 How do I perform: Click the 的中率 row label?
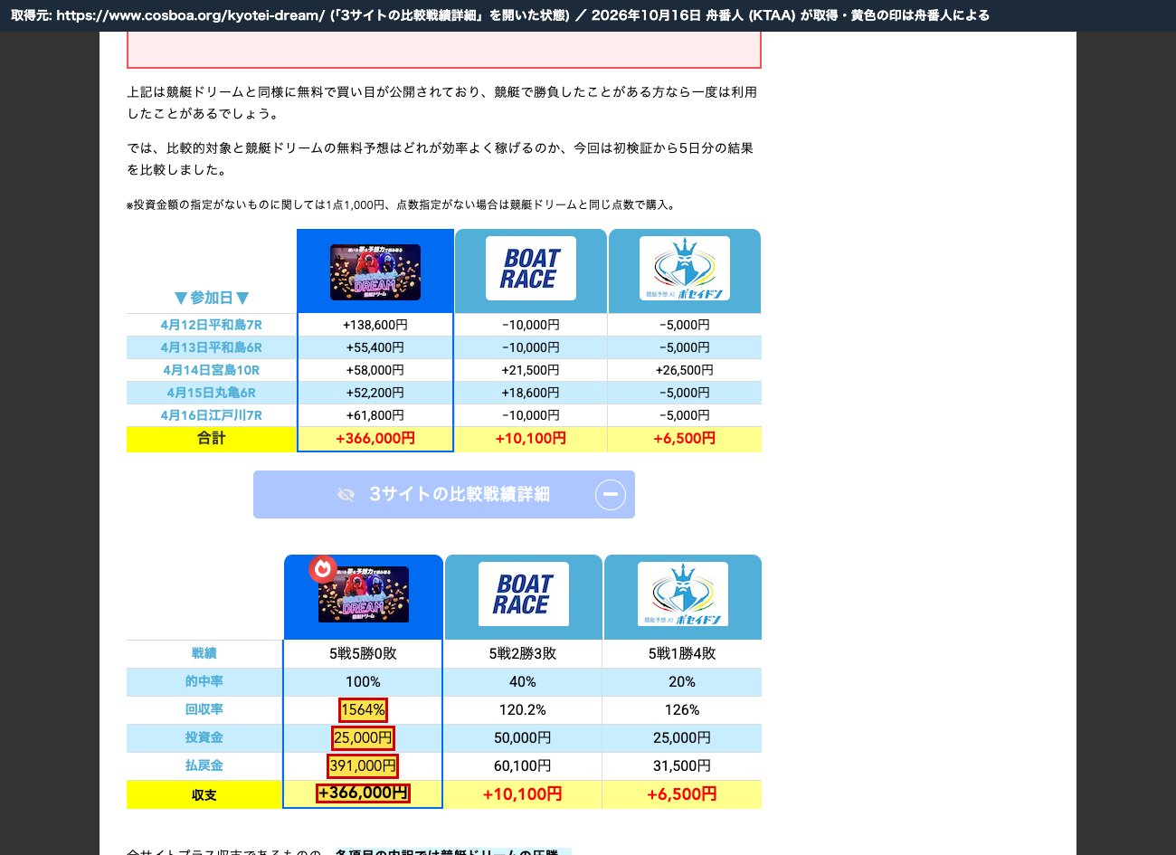tap(204, 681)
